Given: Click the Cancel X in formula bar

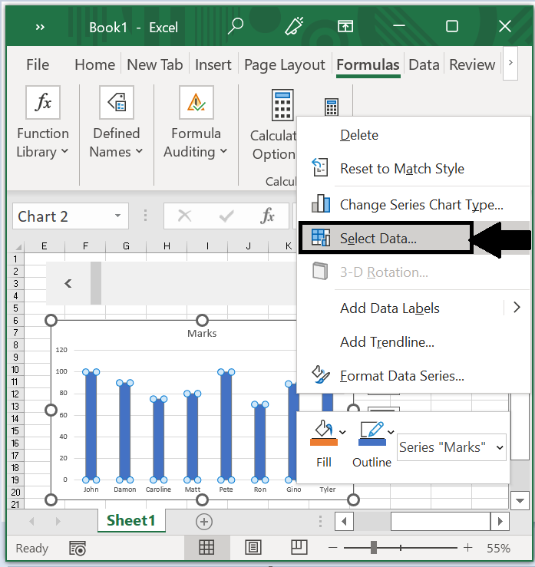Looking at the screenshot, I should click(184, 216).
